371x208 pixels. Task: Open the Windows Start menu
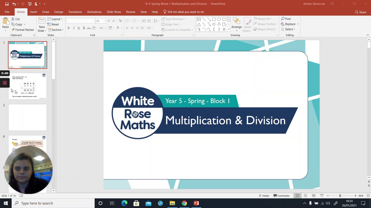pyautogui.click(x=6, y=203)
